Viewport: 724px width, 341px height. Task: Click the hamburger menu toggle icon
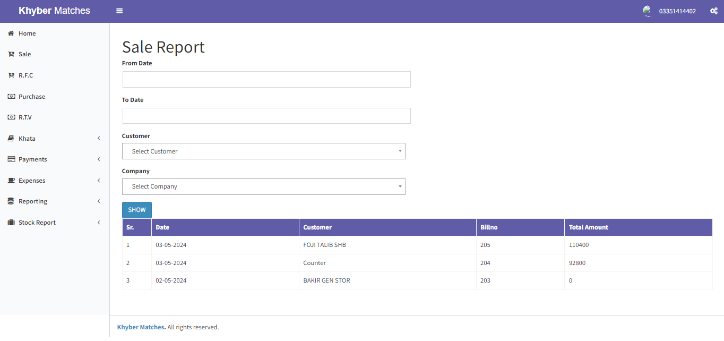pos(119,11)
